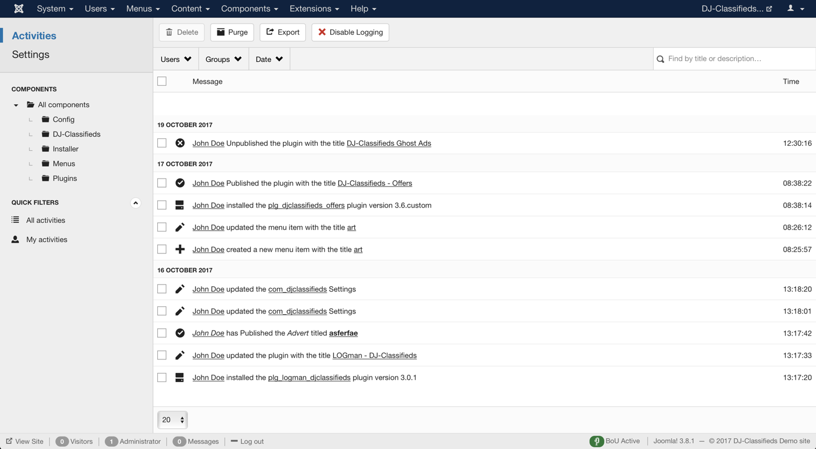816x449 pixels.
Task: Open the Date filter dropdown
Action: tap(270, 59)
